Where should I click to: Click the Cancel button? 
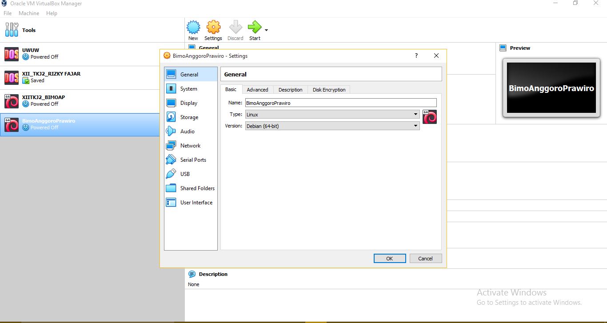tap(425, 259)
